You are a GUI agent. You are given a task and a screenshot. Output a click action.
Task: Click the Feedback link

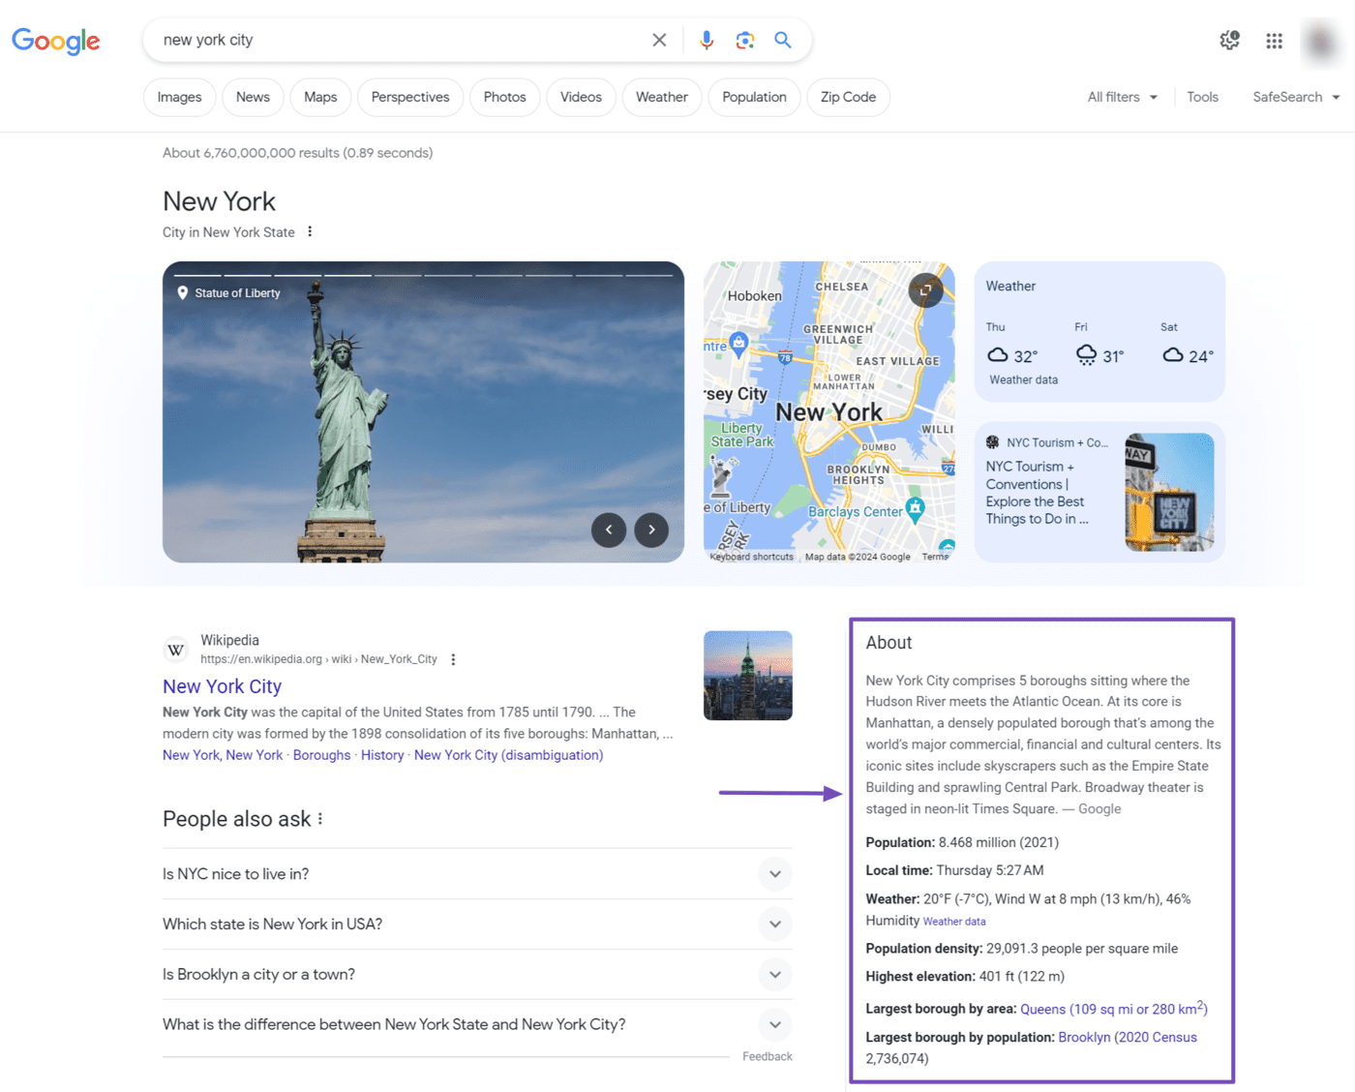point(768,1056)
